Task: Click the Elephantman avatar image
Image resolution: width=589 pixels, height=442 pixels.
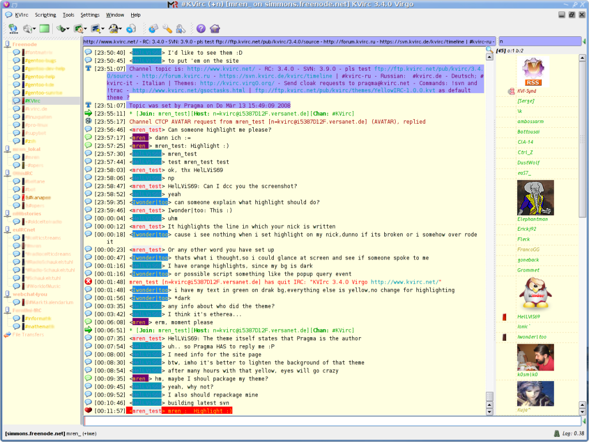Action: [x=536, y=197]
